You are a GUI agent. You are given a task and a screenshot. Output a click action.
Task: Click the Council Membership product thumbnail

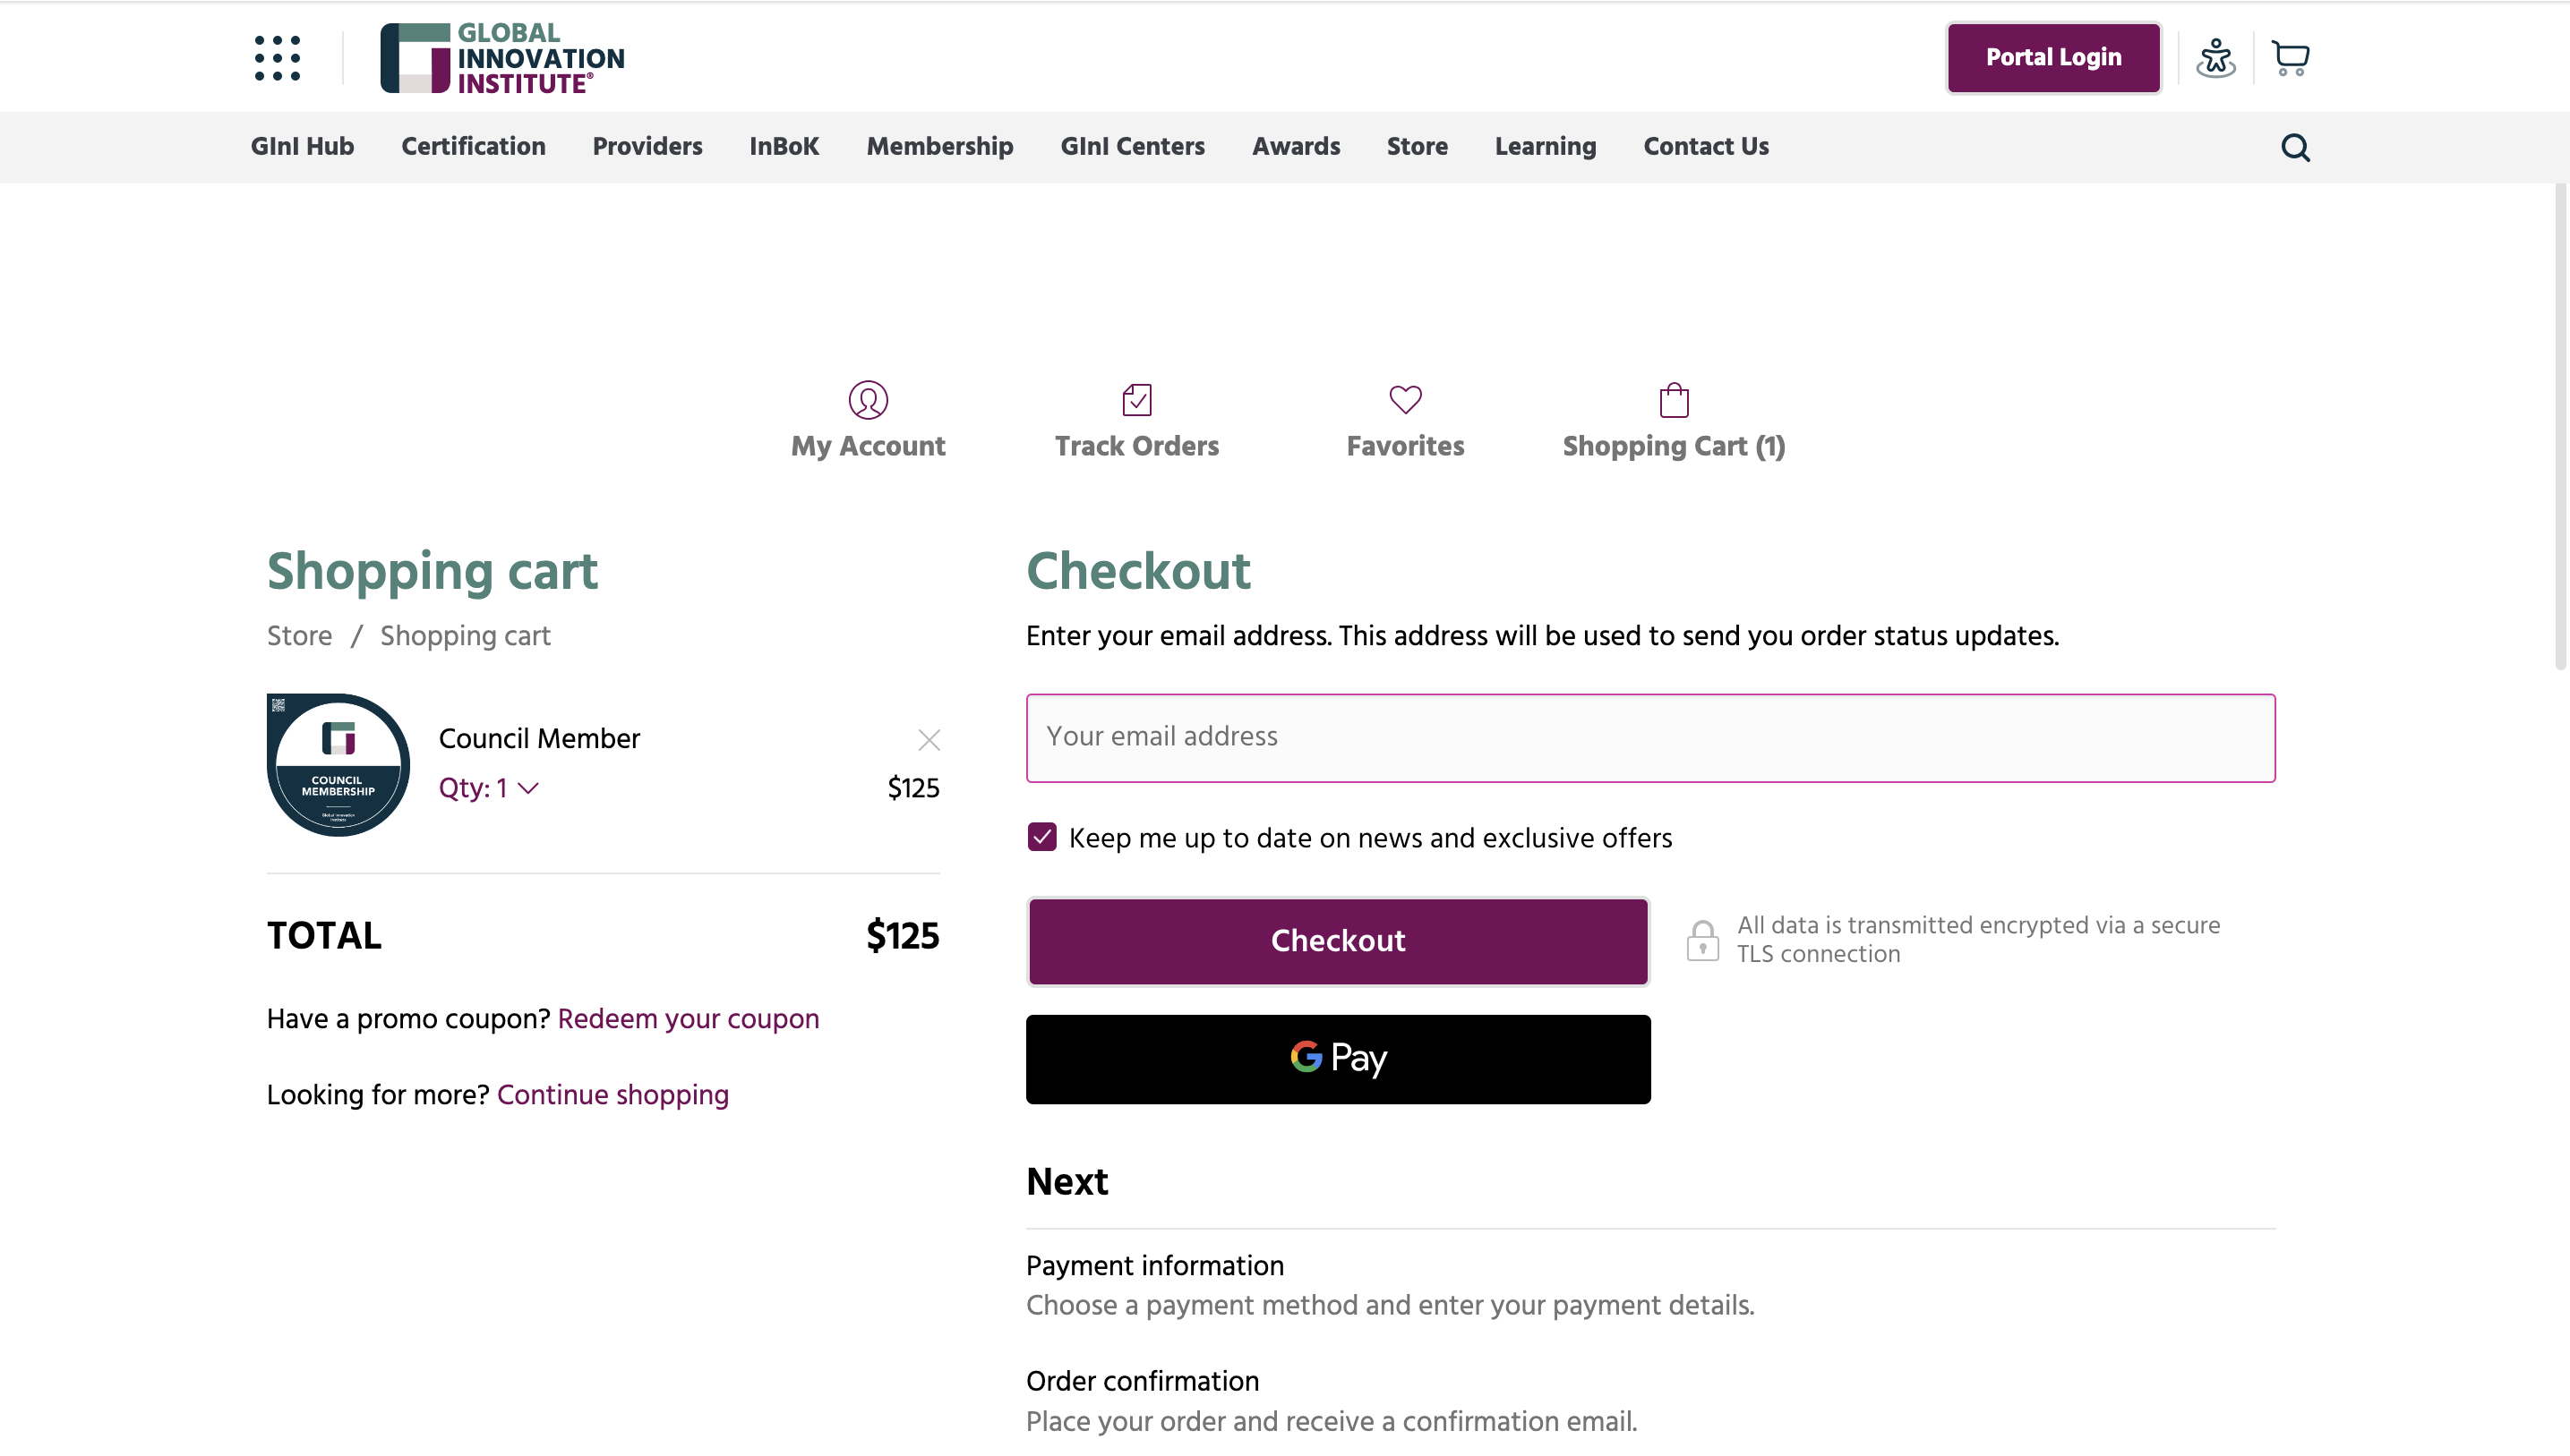click(338, 765)
